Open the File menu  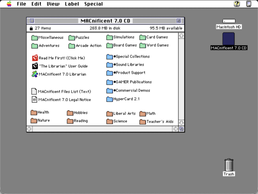coord(21,4)
